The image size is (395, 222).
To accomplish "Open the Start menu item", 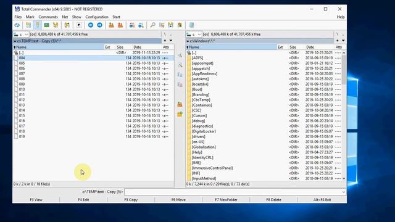I will 116,17.
